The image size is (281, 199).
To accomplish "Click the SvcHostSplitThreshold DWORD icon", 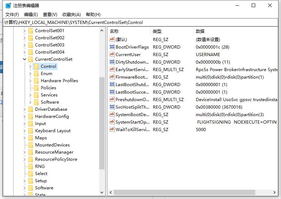I will [112, 107].
